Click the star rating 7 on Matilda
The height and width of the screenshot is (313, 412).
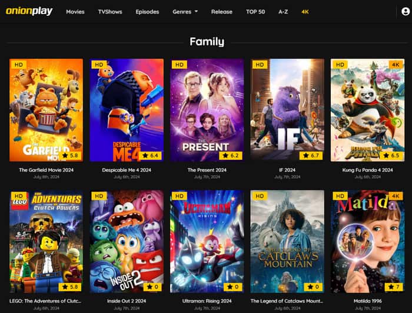(x=394, y=287)
